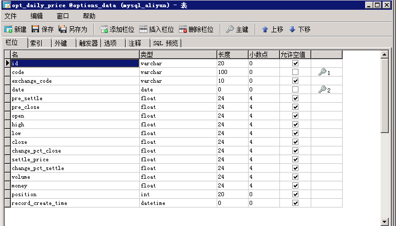Select the id field name cell
Viewport: 396px width, 226px height.
tap(75, 63)
